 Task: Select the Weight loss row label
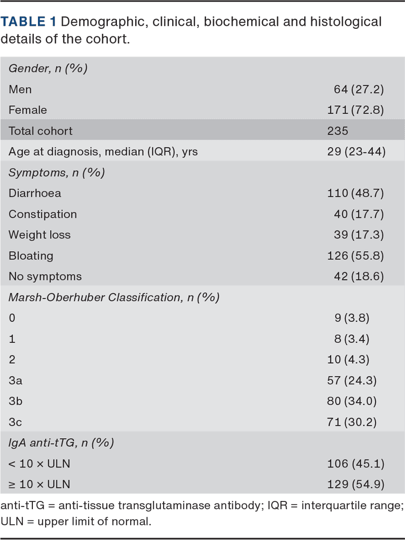tap(39, 235)
